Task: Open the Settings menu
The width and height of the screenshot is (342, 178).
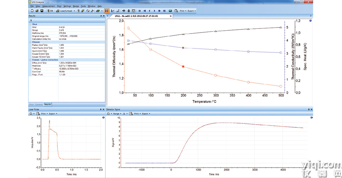Action: click(x=67, y=6)
